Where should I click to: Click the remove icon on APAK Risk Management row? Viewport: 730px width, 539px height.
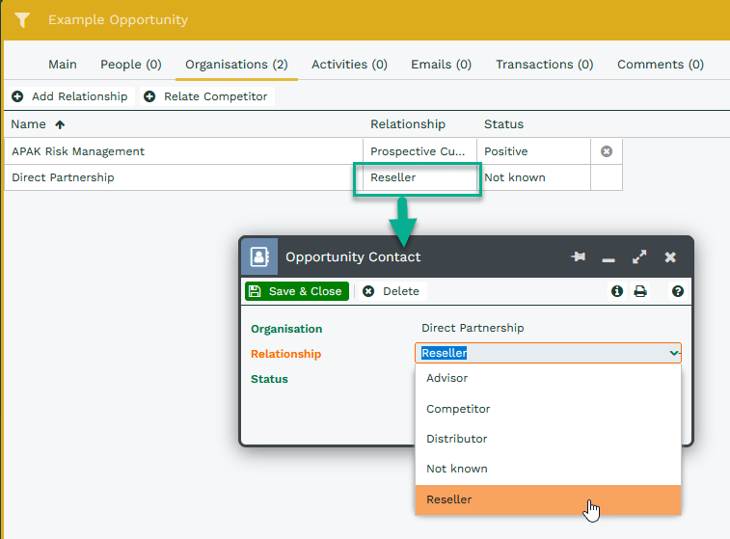[x=607, y=151]
